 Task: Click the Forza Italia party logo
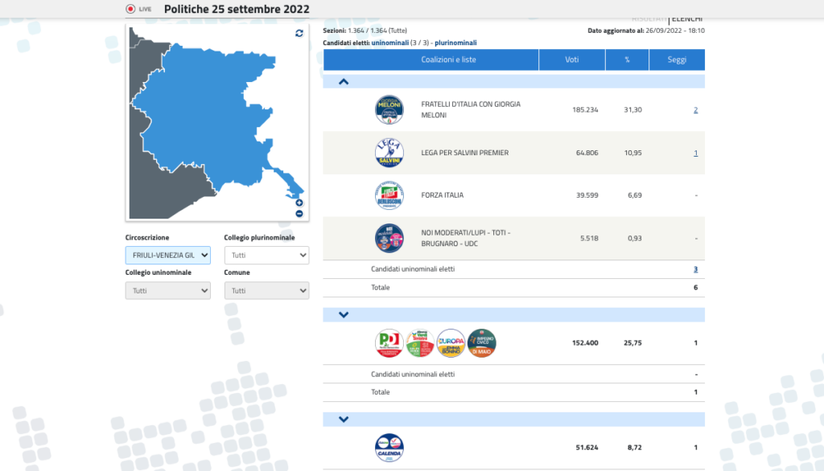pyautogui.click(x=389, y=195)
